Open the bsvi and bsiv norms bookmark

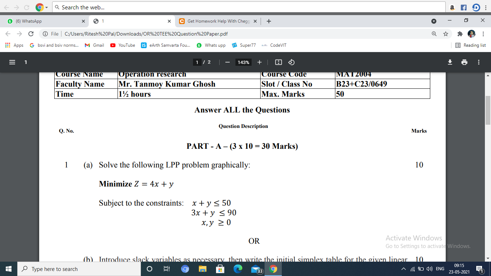click(x=54, y=45)
